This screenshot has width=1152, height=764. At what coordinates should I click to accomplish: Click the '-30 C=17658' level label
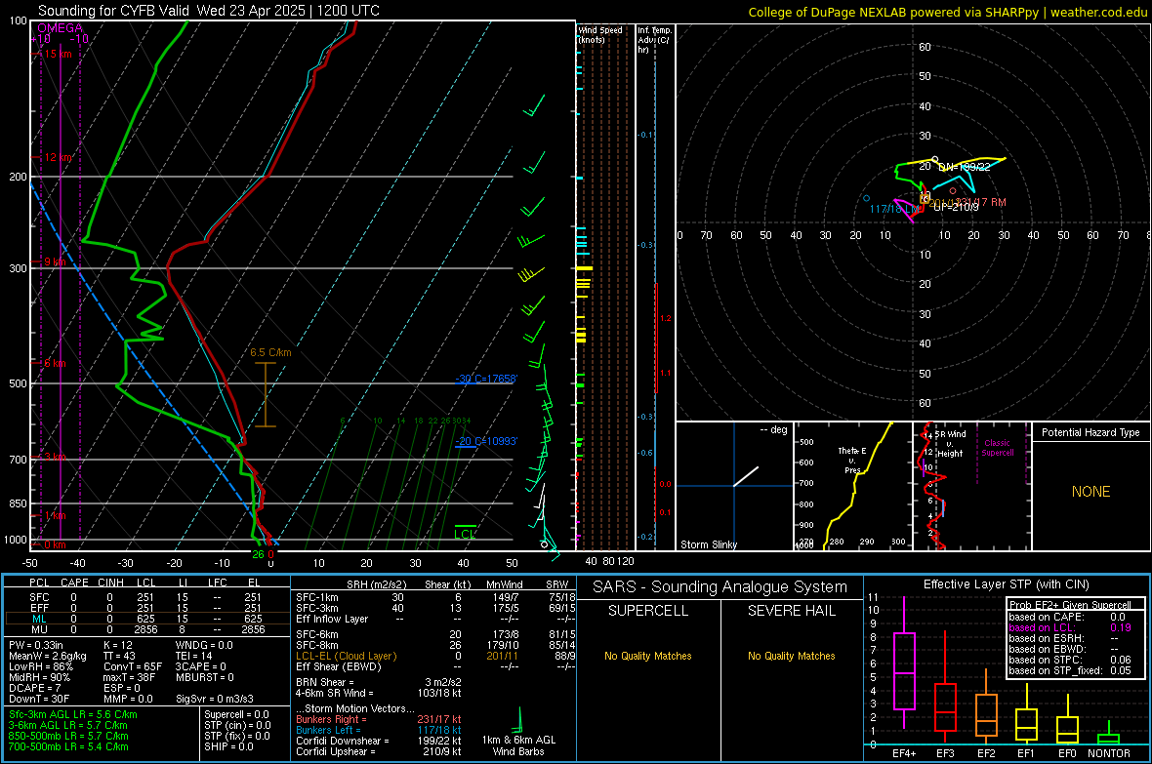(x=486, y=379)
